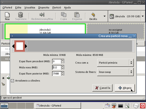Click the Mida nova size input field
The image size is (146, 109).
click(57, 68)
